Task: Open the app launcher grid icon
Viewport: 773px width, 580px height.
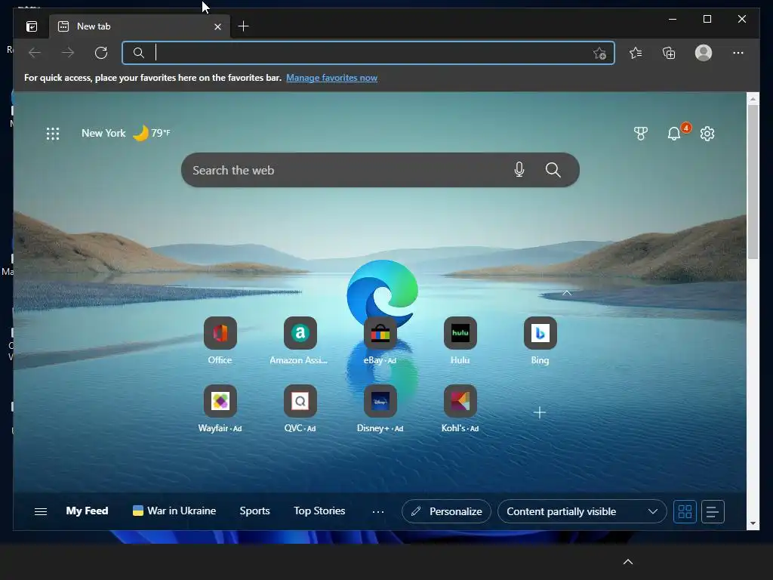Action: (x=53, y=134)
